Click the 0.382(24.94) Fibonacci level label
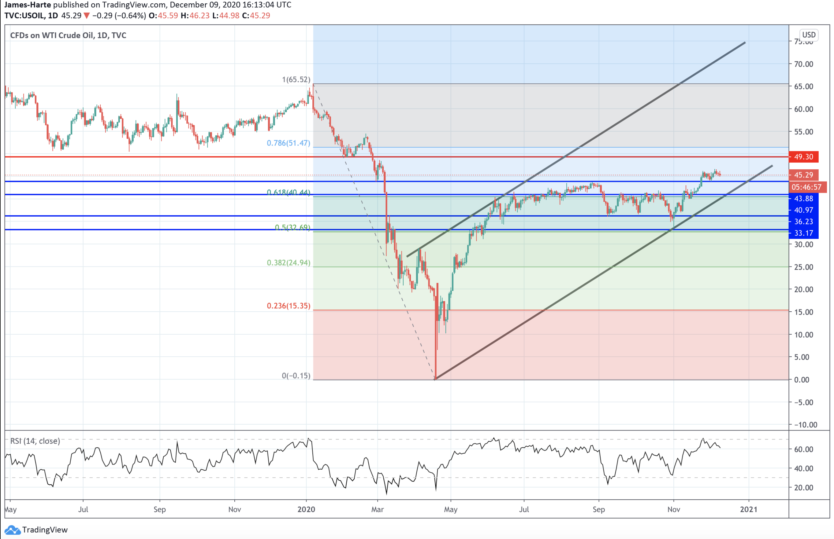The width and height of the screenshot is (834, 539). point(289,263)
